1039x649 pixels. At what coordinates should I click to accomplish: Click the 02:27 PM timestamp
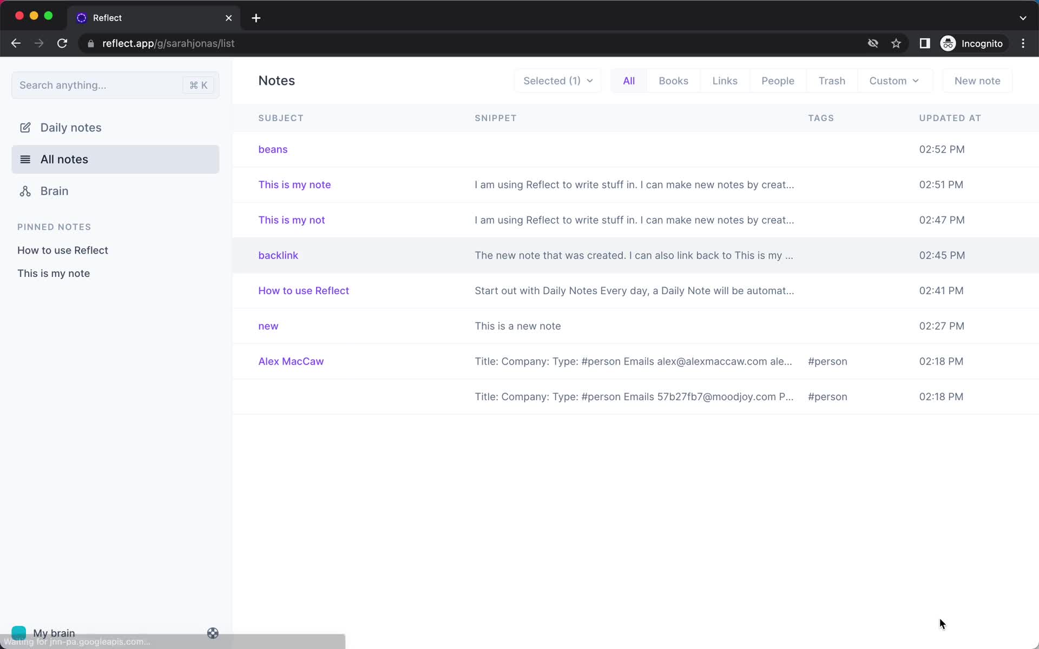tap(942, 326)
